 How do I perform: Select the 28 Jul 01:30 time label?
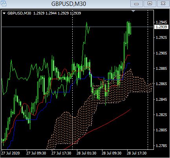click(x=86, y=153)
